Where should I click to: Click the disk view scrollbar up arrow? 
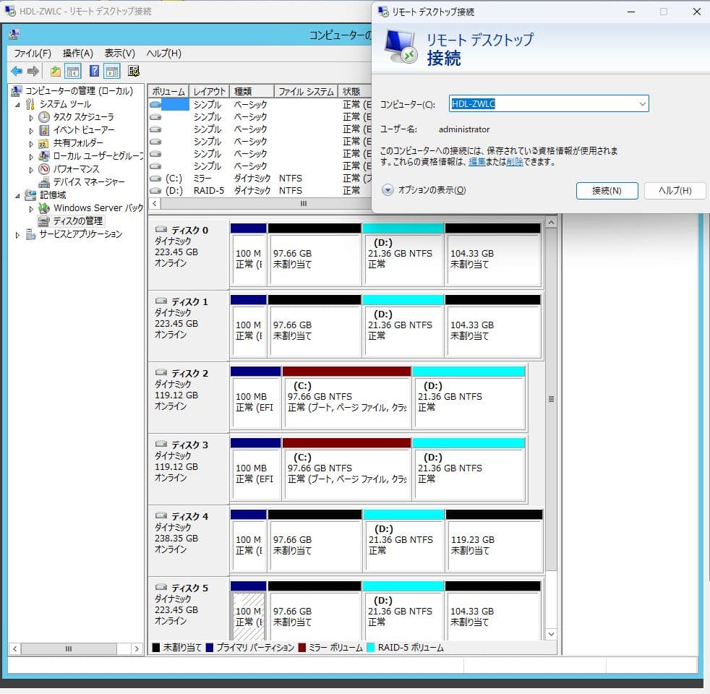click(x=551, y=222)
